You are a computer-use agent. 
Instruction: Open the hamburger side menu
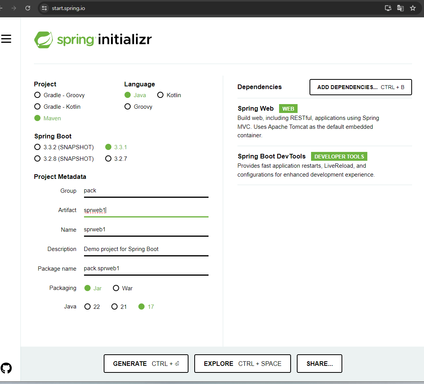[x=6, y=39]
